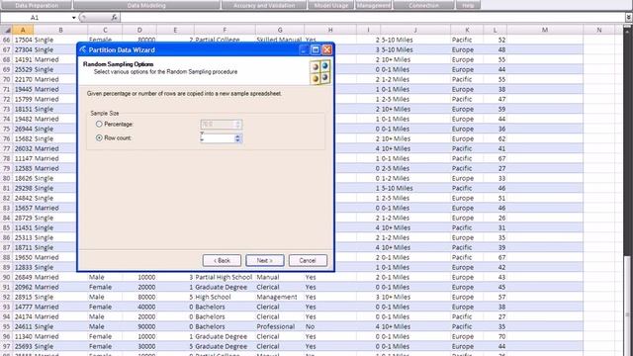Viewport: 633px width, 356px height.
Task: Click the fx insert function icon
Action: [x=114, y=18]
